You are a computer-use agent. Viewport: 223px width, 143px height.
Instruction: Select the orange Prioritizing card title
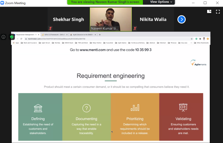(135, 119)
